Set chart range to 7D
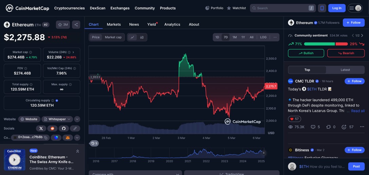The image size is (369, 175). [226, 37]
